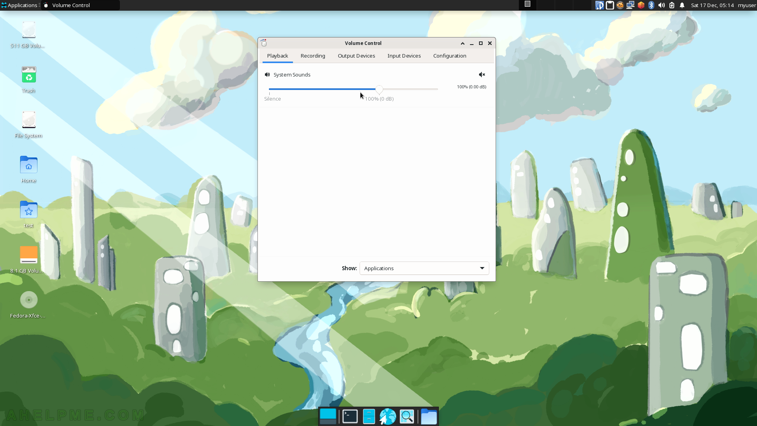Click the volume speaker tray icon
Viewport: 757px width, 426px height.
click(x=662, y=5)
